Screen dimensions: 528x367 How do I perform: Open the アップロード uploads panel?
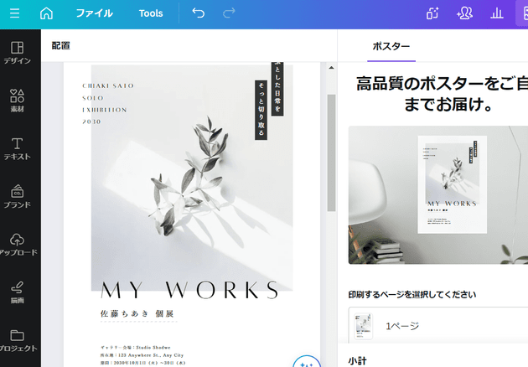tap(17, 244)
